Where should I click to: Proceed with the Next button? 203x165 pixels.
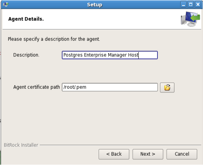click(148, 154)
